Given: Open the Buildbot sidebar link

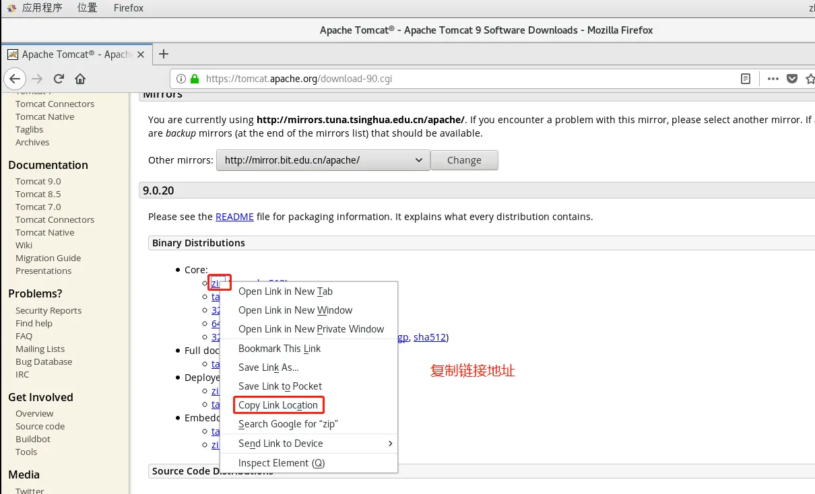Looking at the screenshot, I should click(x=33, y=439).
